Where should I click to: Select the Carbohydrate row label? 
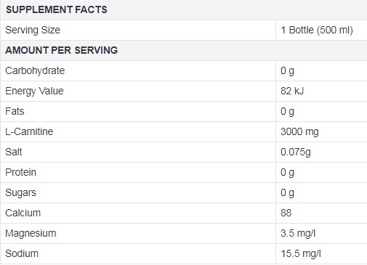(35, 70)
